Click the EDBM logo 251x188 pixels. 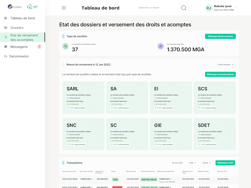[14, 7]
